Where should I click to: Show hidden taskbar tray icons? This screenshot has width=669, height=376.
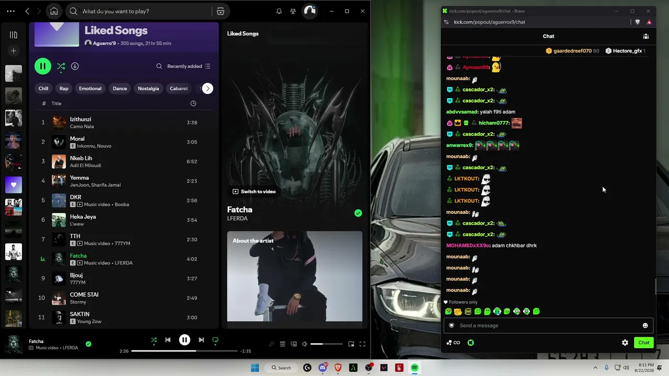[595, 368]
